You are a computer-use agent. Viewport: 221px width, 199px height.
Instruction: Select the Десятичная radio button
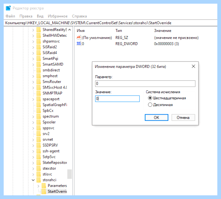150,105
